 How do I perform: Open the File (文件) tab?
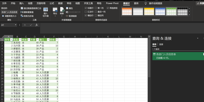pos(4,3)
